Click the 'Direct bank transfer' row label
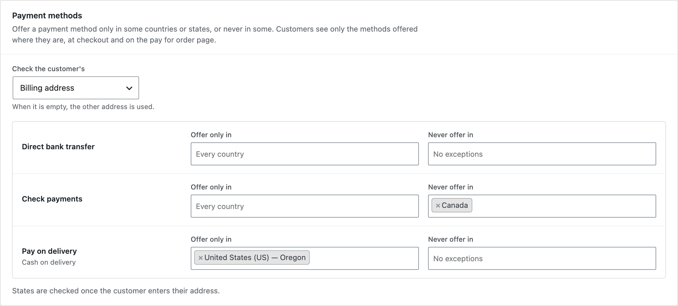 coord(58,147)
